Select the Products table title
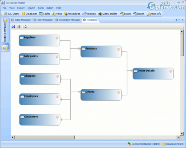The height and width of the screenshot is (148, 186). pos(91,48)
